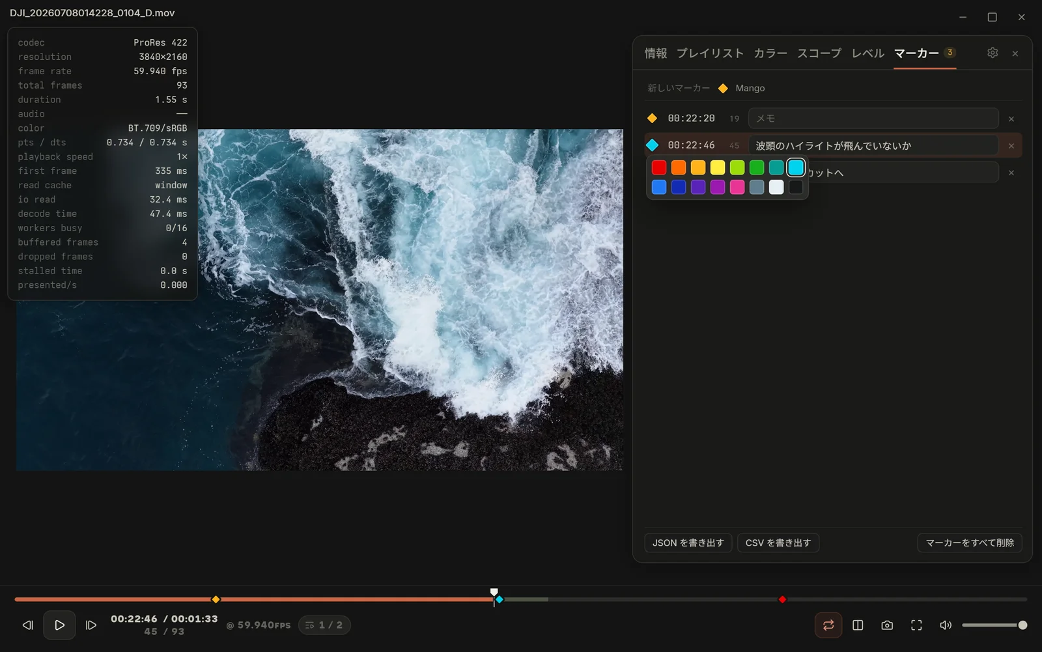Click the orange diamond of 00:22:20 marker
The image size is (1042, 652).
pyautogui.click(x=652, y=119)
